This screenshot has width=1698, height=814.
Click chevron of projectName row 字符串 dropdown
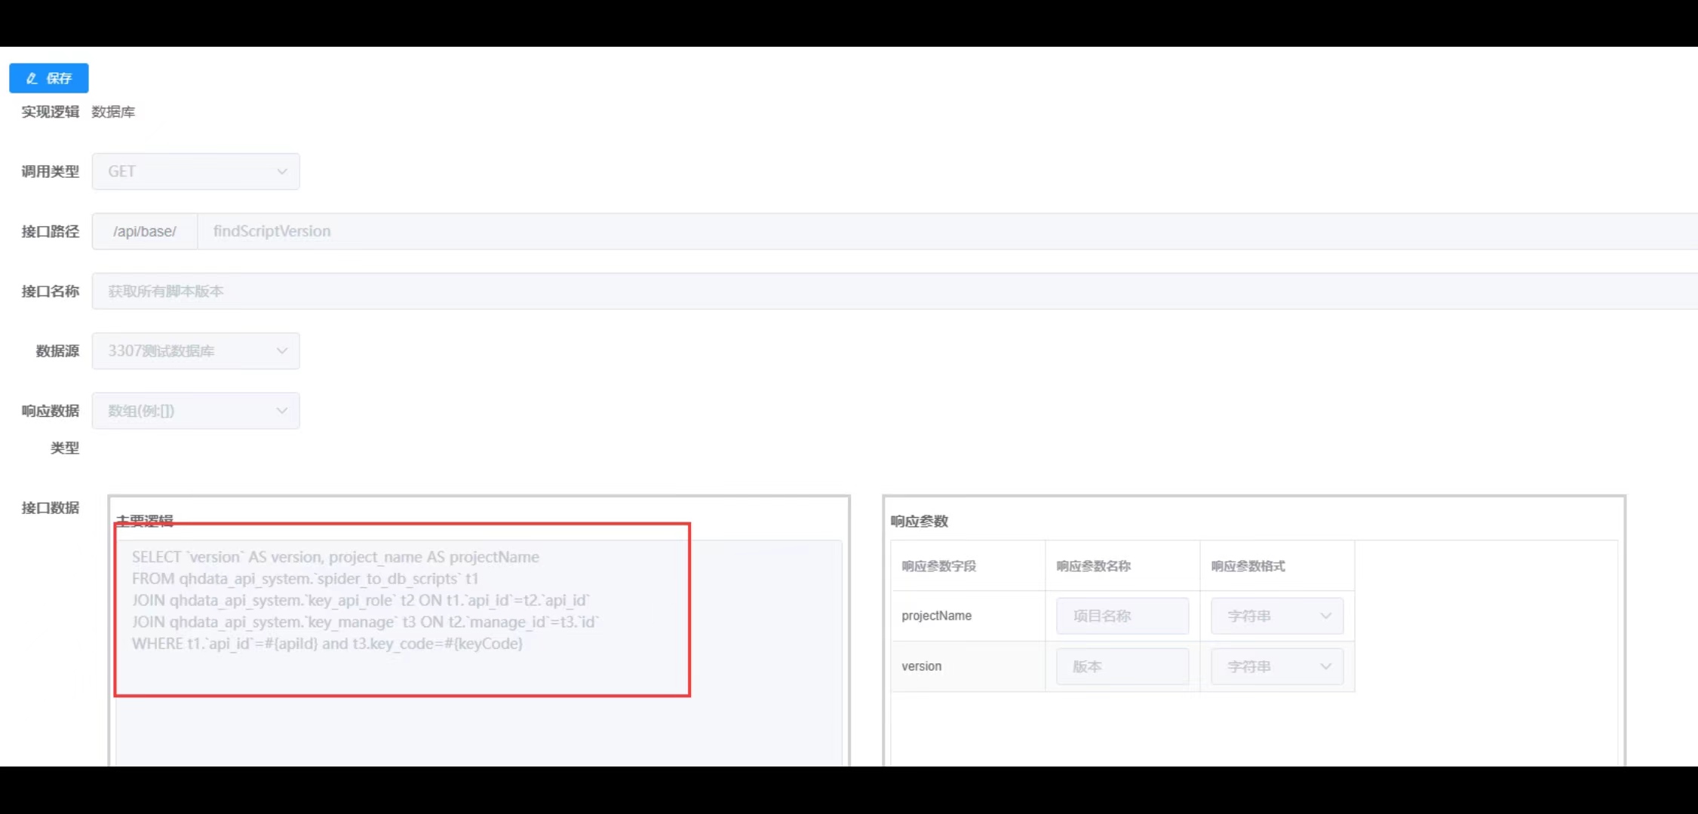1325,616
